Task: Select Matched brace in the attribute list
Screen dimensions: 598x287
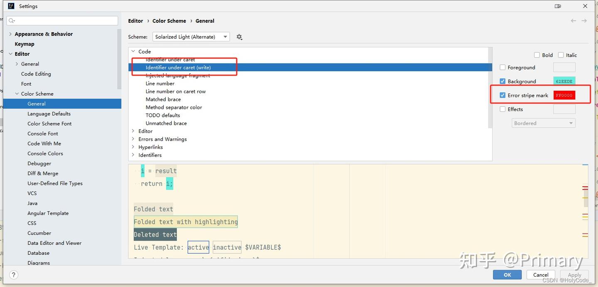Action: tap(163, 99)
